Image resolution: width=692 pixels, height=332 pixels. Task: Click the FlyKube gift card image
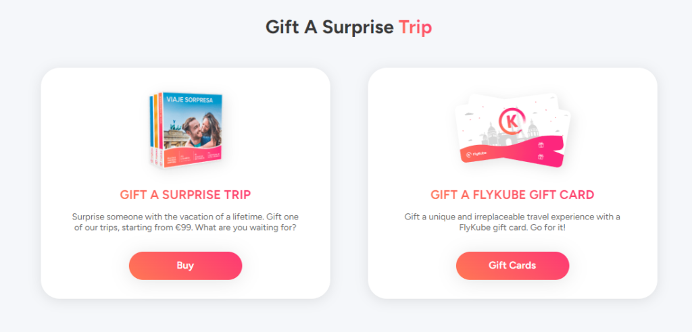pyautogui.click(x=512, y=130)
